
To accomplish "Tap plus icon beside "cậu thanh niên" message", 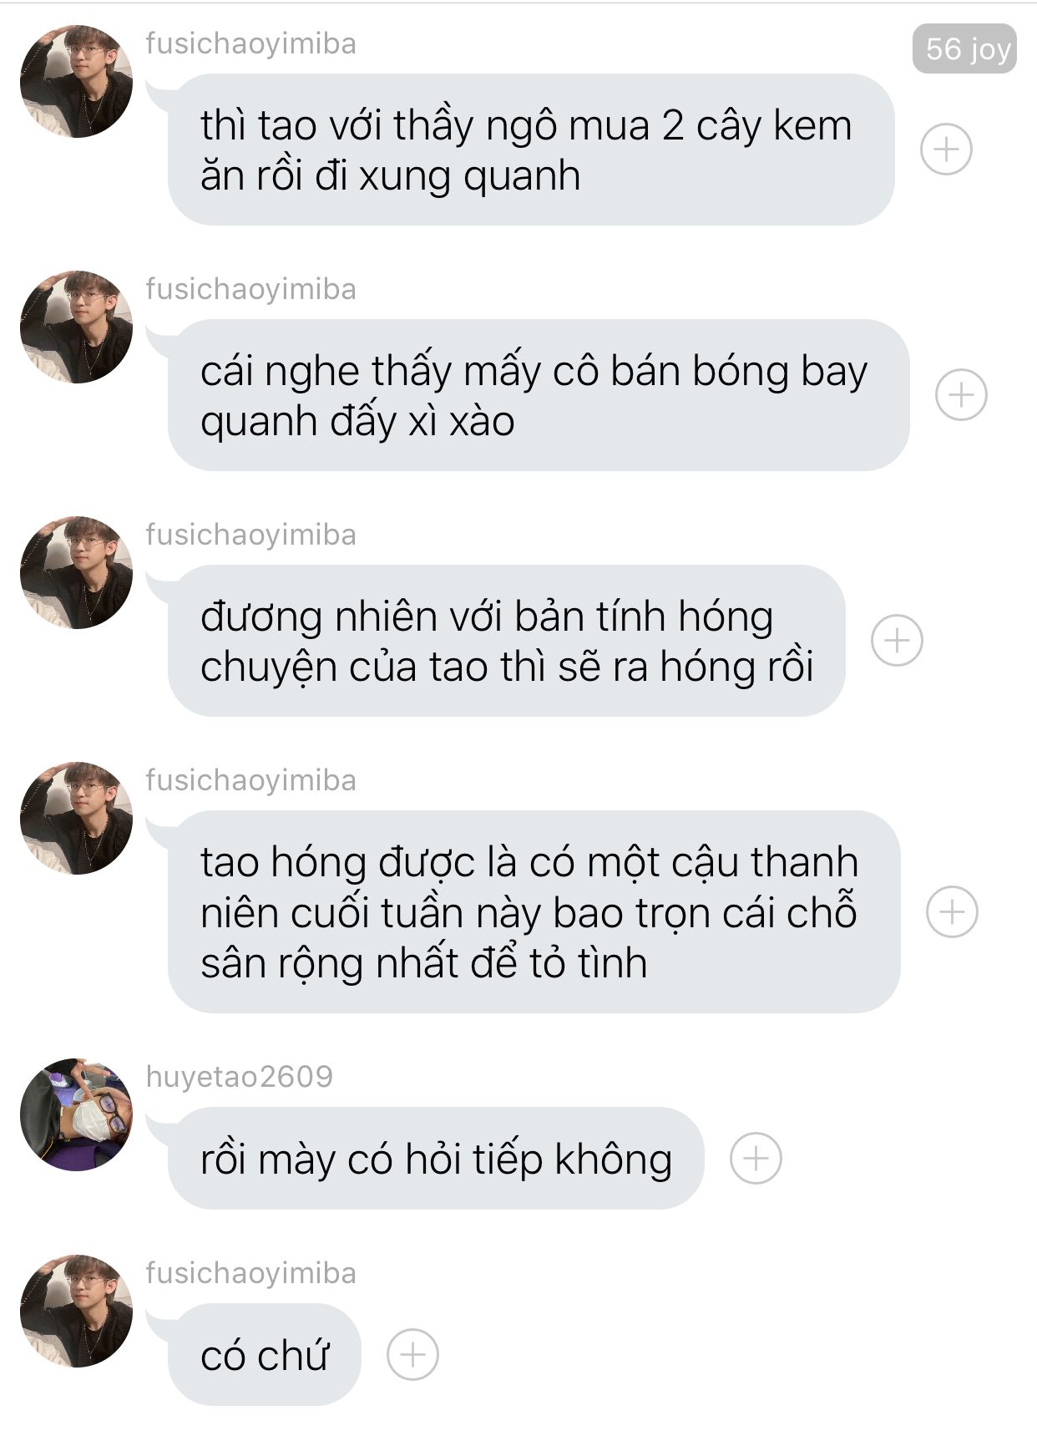I will coord(952,911).
